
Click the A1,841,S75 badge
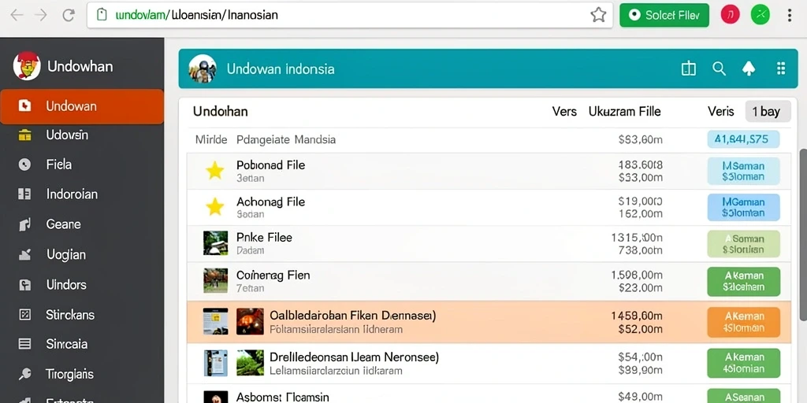pyautogui.click(x=743, y=139)
